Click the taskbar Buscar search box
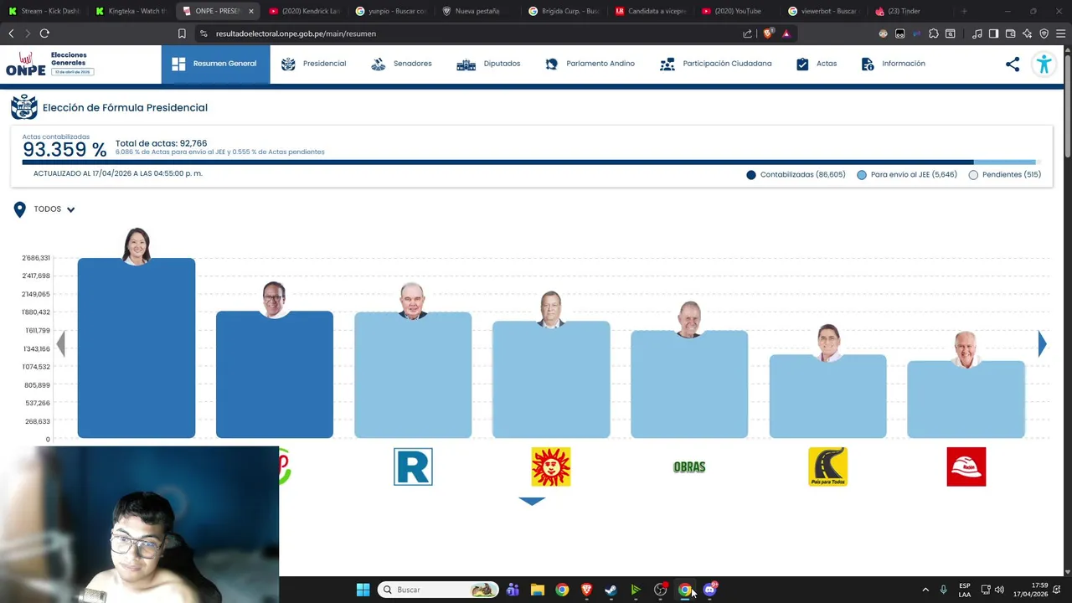The image size is (1072, 603). [x=438, y=590]
